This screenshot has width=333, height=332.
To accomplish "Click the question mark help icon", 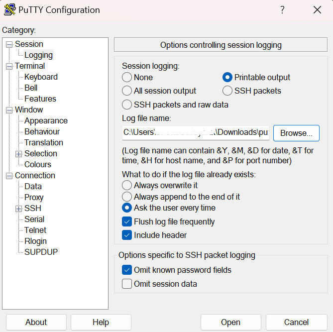I will point(282,10).
